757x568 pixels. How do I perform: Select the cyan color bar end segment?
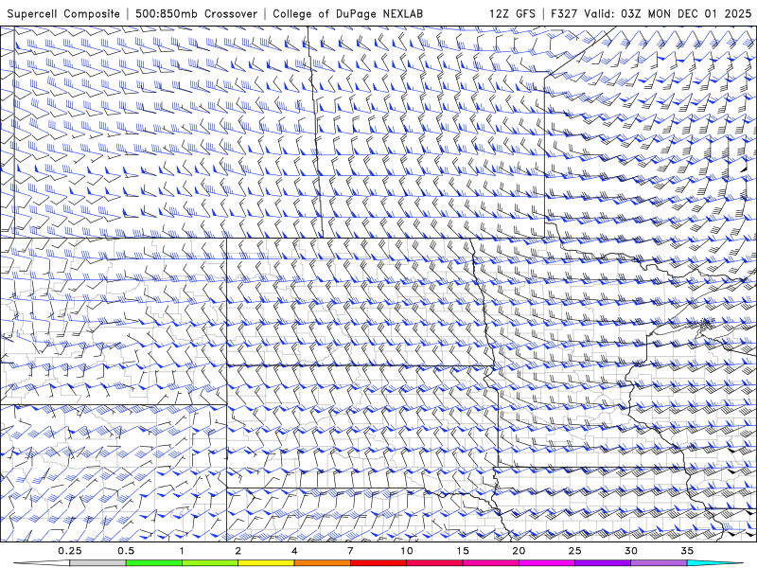715,563
